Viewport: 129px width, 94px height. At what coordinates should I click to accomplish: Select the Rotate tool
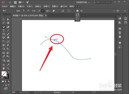(4, 42)
